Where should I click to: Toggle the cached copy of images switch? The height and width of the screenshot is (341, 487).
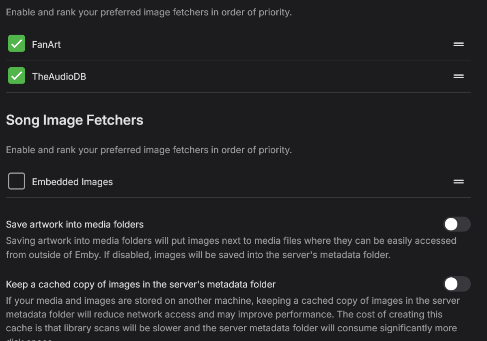(457, 284)
